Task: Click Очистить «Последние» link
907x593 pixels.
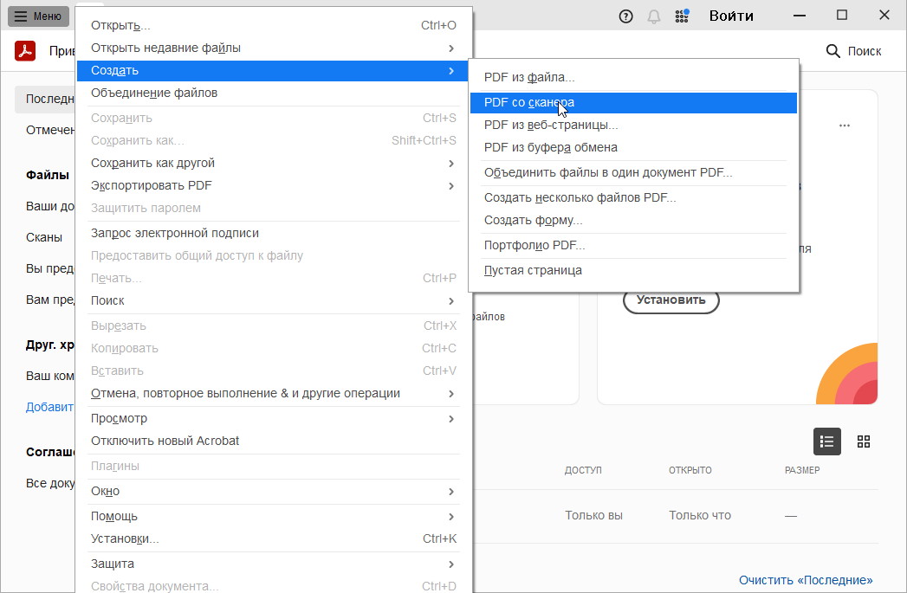Action: coord(806,580)
